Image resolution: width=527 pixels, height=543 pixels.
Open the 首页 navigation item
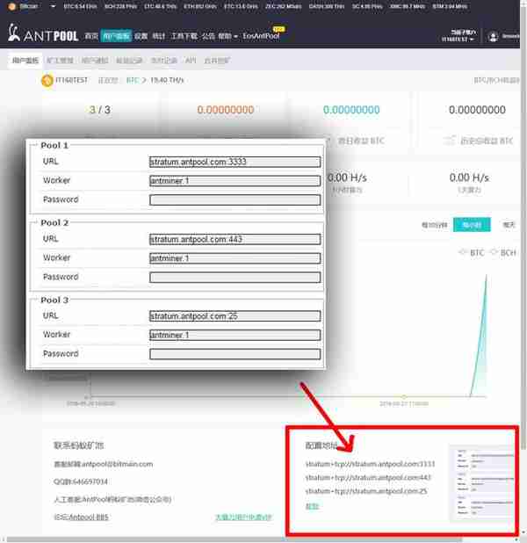91,36
